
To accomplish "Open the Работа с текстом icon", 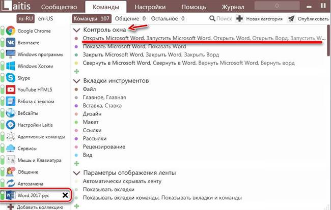I will tap(11, 101).
